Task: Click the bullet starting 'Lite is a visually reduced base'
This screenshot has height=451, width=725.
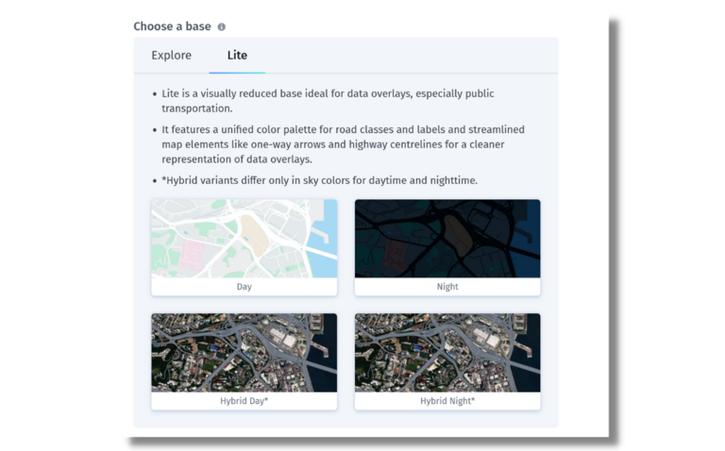Action: [x=328, y=101]
